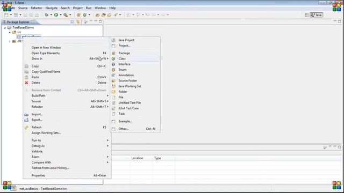Click Delete in the context menu

pos(67,83)
